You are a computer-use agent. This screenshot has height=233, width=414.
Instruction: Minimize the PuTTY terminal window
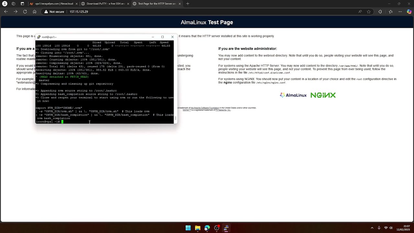(x=153, y=37)
